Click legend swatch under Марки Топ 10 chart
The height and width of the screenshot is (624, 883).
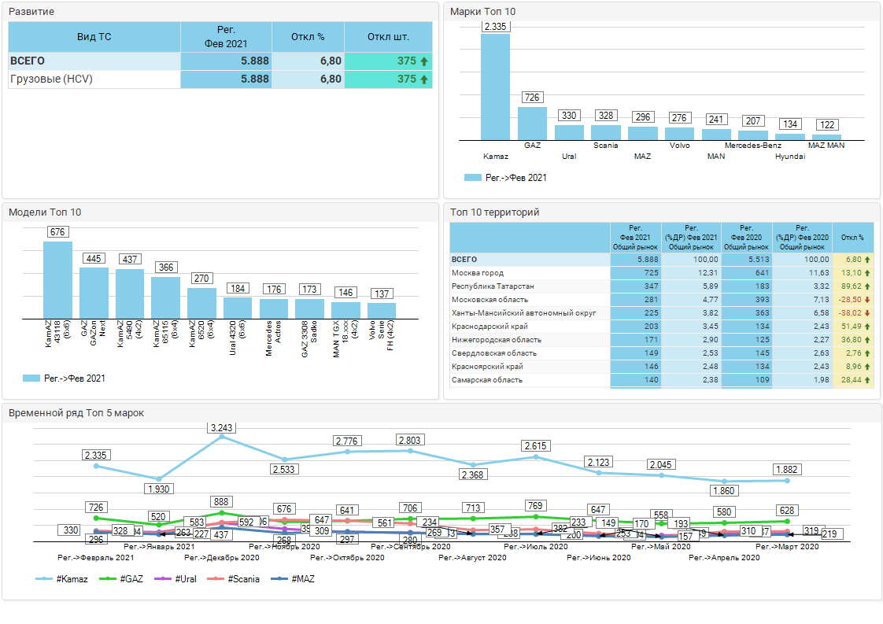472,178
